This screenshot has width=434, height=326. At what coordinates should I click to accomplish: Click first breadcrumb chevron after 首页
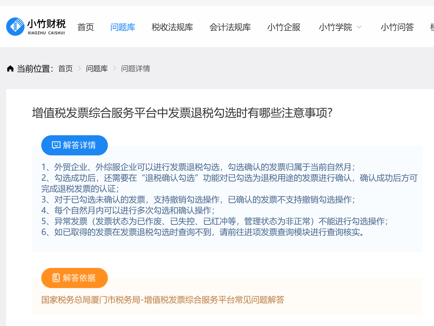pyautogui.click(x=79, y=68)
